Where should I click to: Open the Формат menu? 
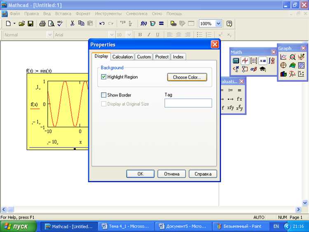coord(83,14)
